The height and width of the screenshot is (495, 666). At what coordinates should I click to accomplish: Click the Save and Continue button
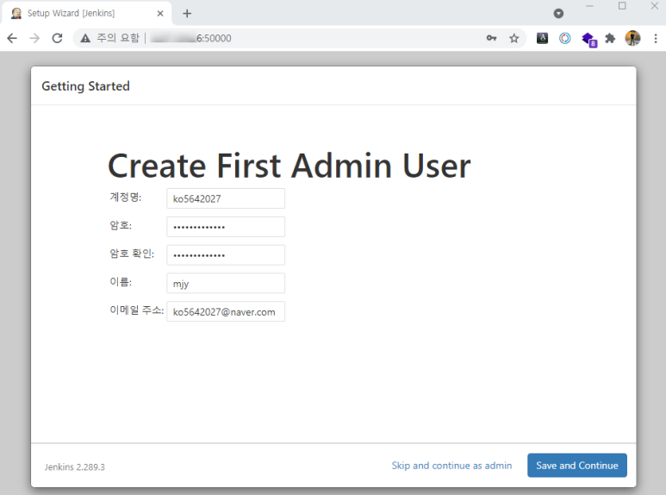(576, 465)
